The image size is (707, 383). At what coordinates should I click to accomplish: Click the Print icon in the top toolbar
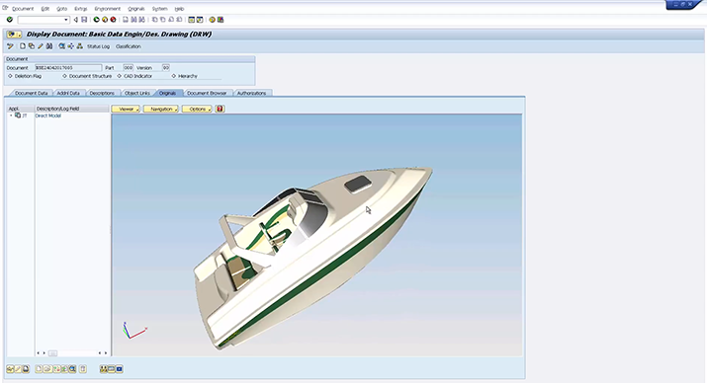coord(126,20)
